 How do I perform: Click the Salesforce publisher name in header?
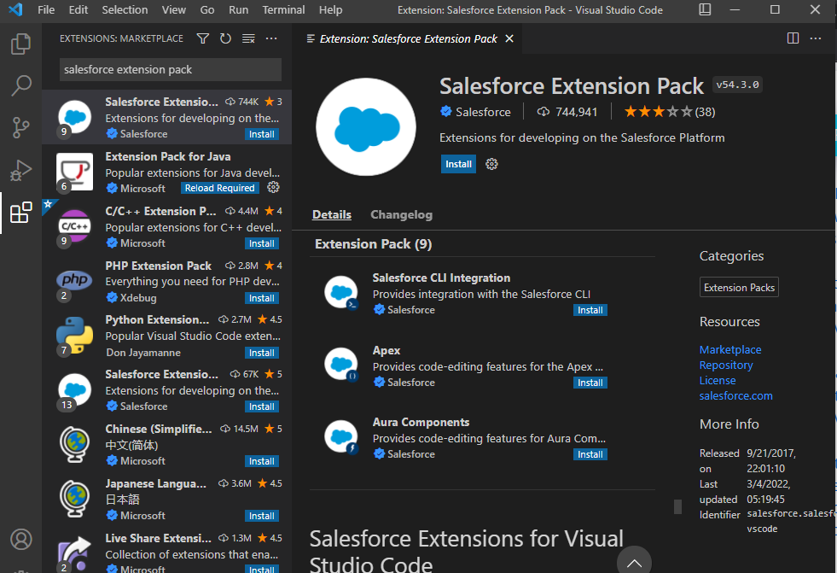point(483,112)
